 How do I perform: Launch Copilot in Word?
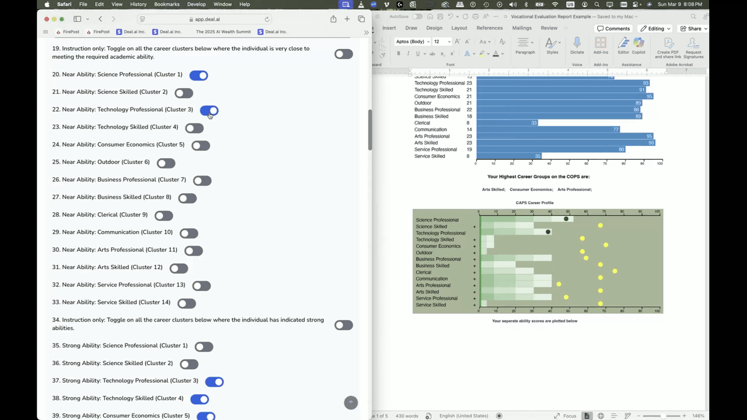638,47
